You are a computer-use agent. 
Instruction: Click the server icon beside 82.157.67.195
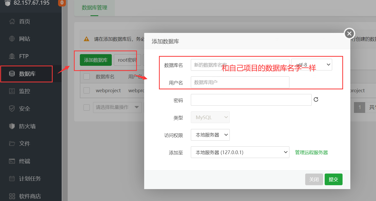coord(7,3)
